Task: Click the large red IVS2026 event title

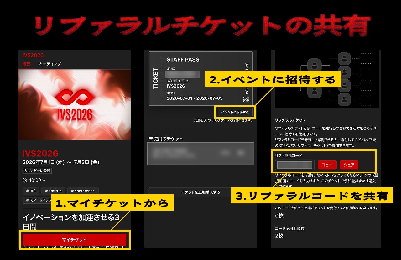Action: click(x=40, y=153)
